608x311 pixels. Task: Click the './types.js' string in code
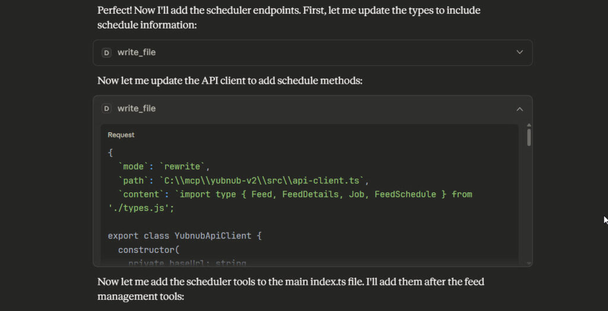pyautogui.click(x=139, y=208)
